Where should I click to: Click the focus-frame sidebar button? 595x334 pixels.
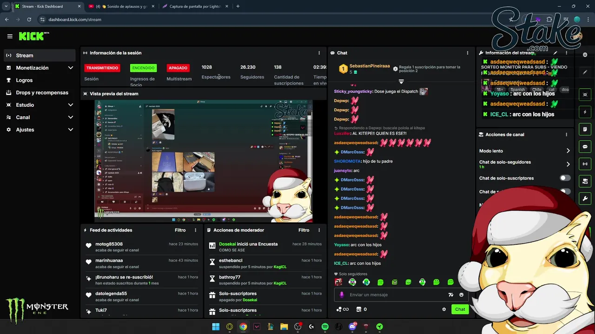pyautogui.click(x=585, y=95)
